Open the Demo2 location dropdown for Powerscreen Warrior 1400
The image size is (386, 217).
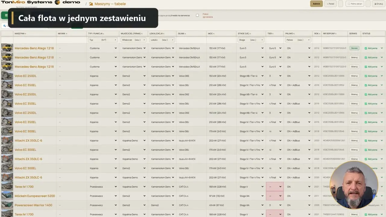pos(162,205)
